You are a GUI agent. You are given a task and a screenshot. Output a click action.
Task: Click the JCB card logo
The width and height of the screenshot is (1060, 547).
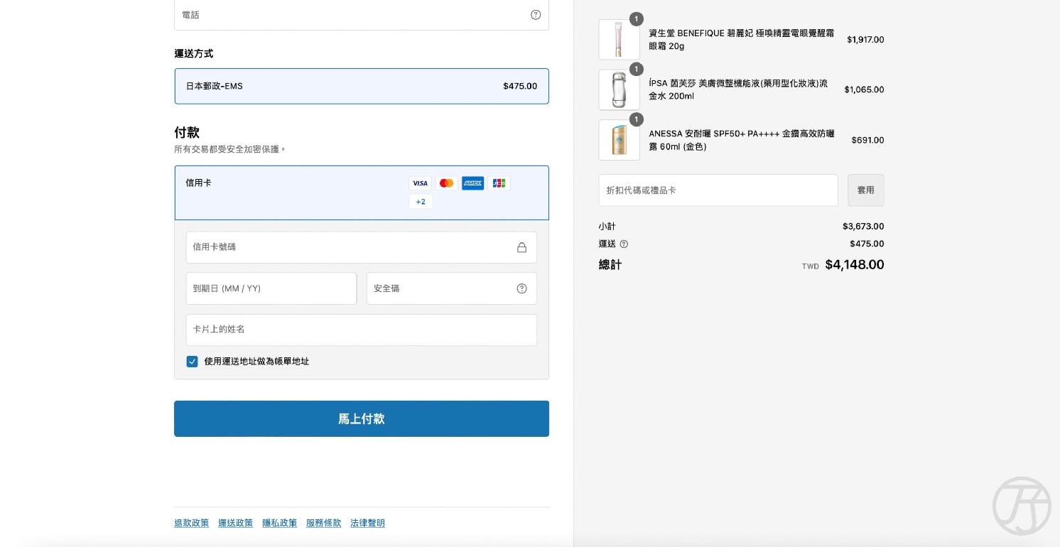coord(499,183)
